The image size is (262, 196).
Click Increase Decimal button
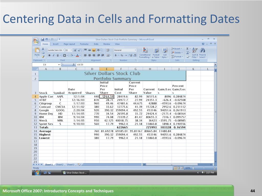131,55
